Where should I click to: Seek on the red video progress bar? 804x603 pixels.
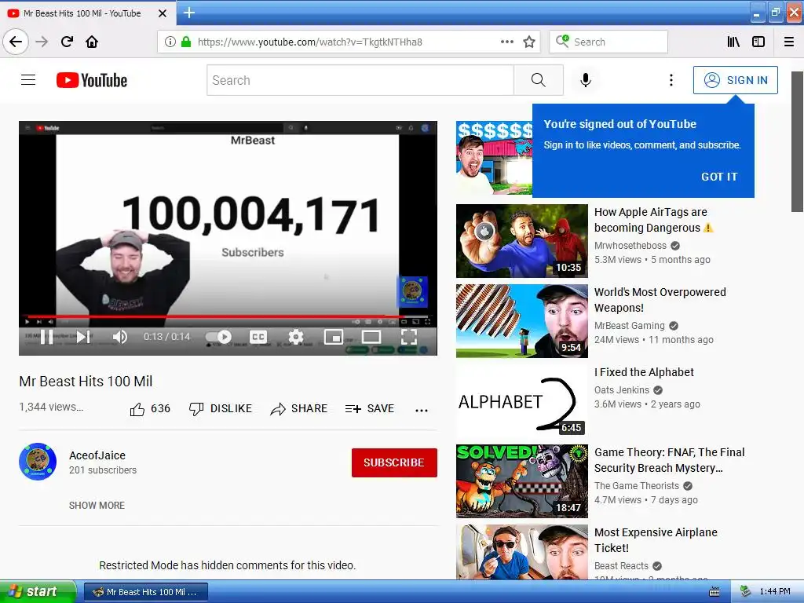(228, 317)
